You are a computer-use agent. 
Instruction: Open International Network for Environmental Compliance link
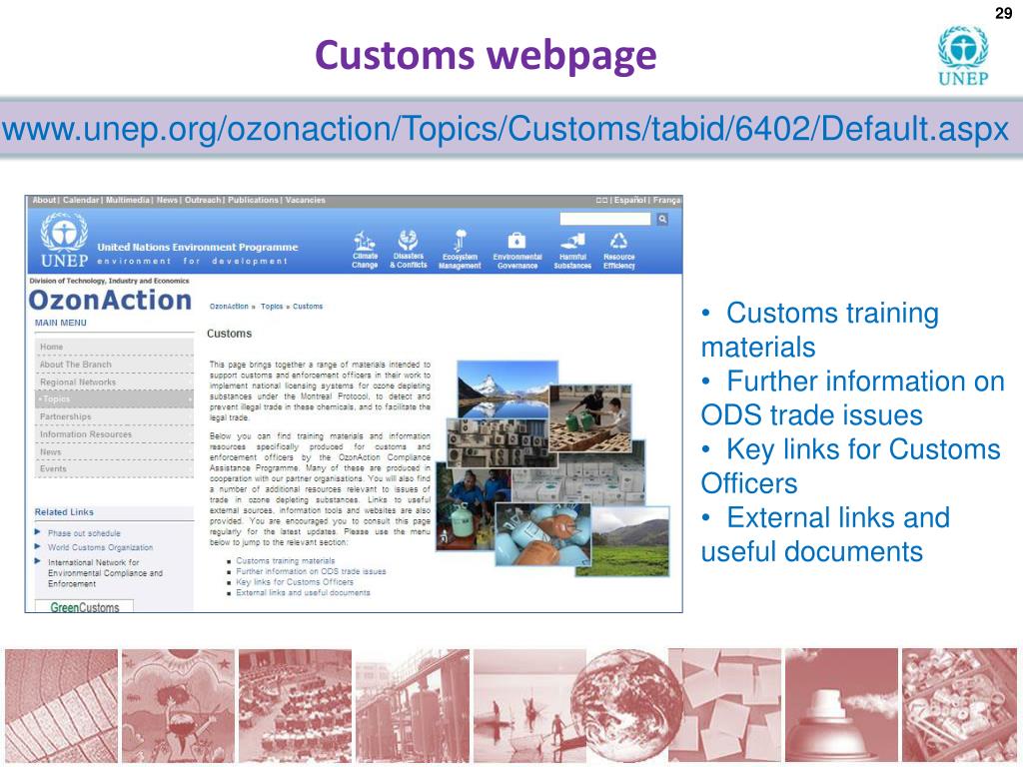tap(105, 573)
